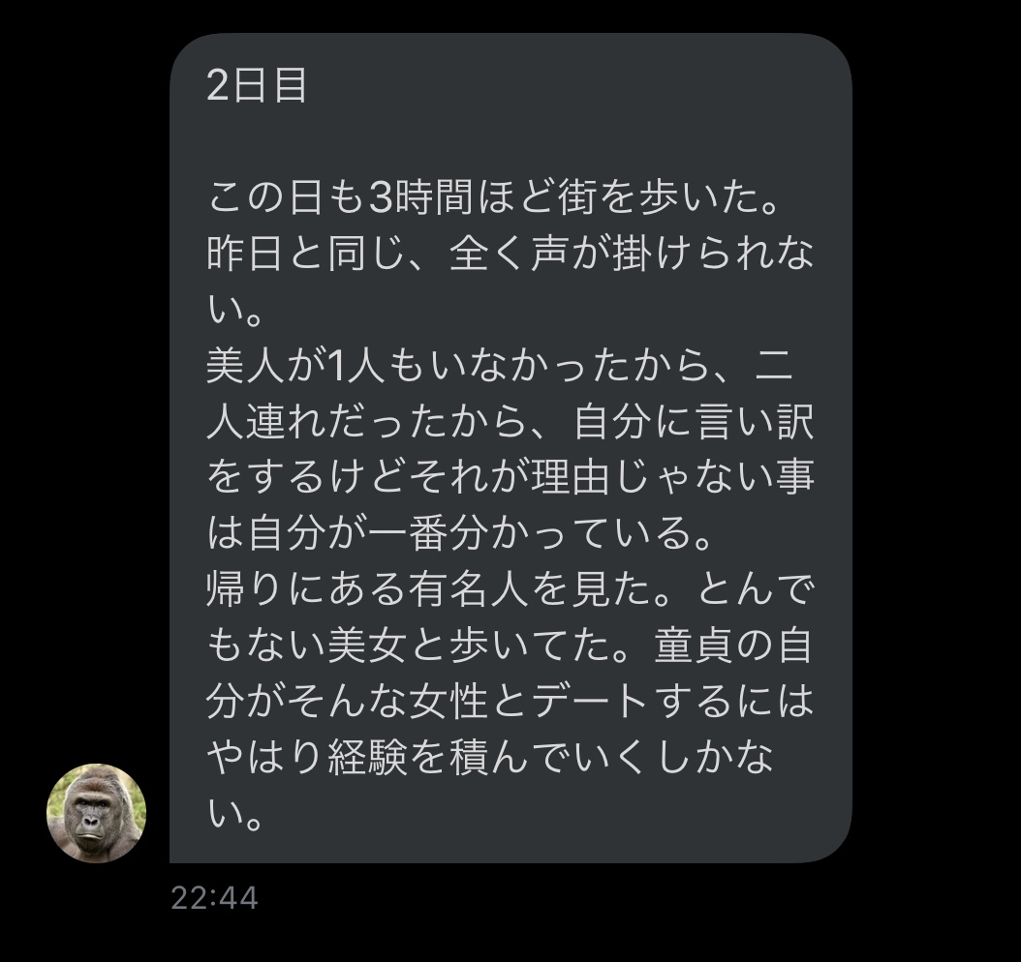Screen dimensions: 1021x962
Task: Click the line 'は自分が一番分かっている。'
Action: click(458, 533)
